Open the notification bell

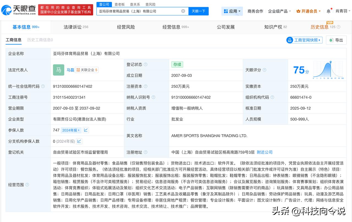[x=328, y=11]
